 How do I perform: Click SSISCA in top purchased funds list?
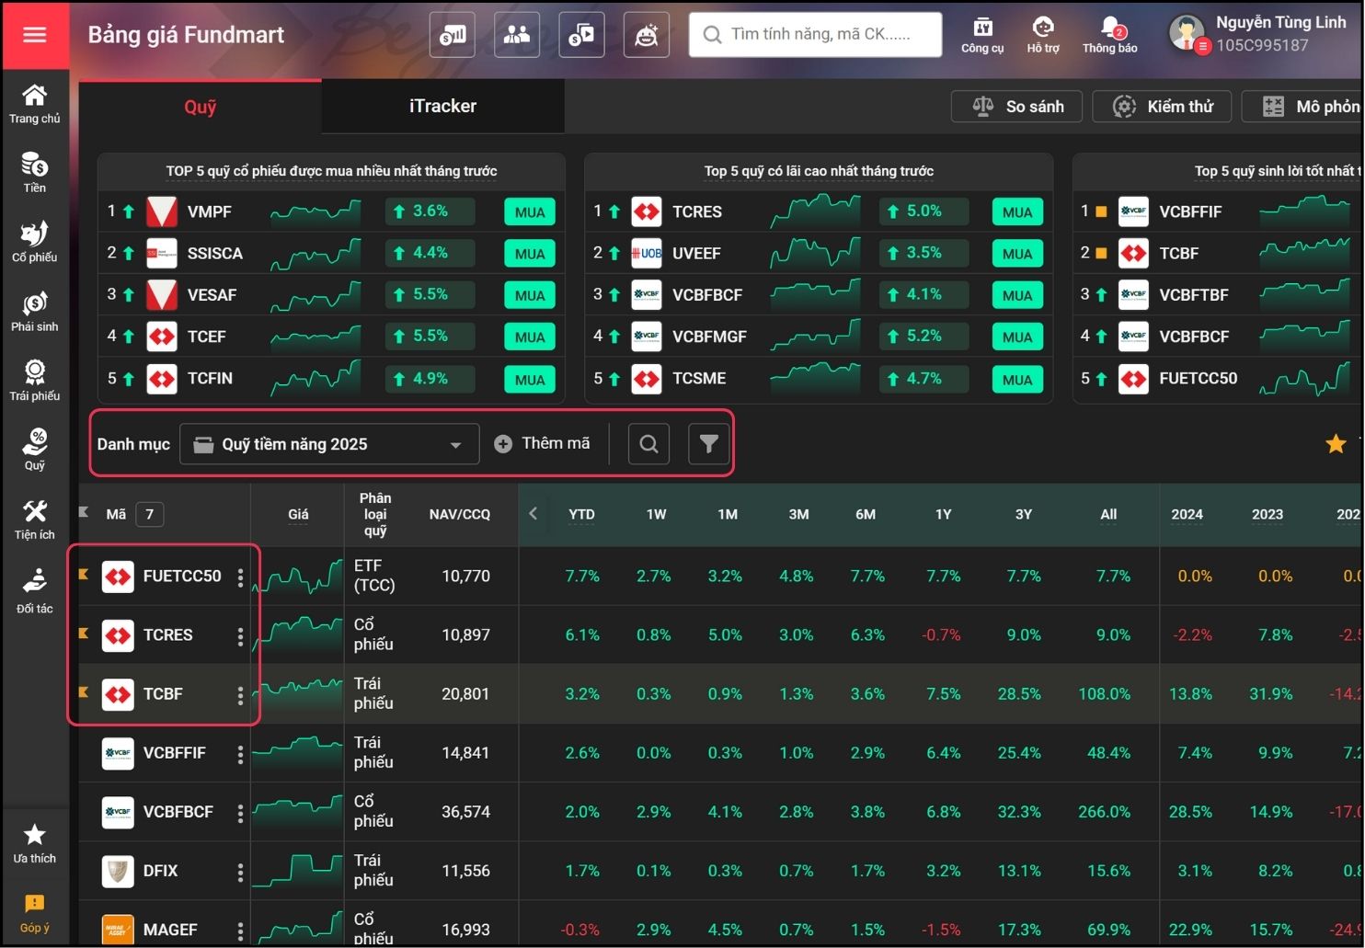(x=215, y=254)
